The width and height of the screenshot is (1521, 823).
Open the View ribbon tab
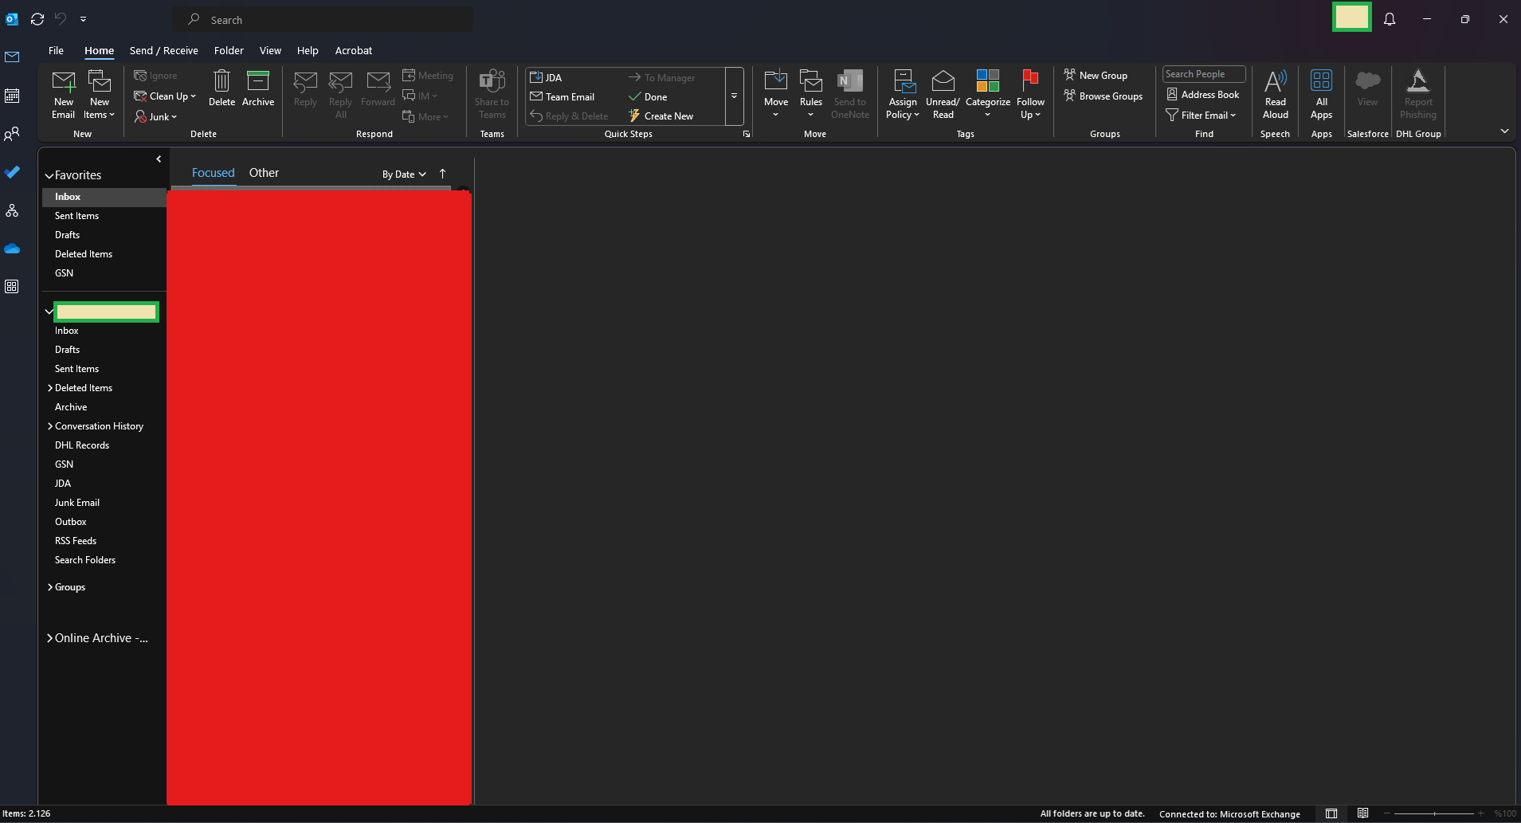pyautogui.click(x=270, y=50)
